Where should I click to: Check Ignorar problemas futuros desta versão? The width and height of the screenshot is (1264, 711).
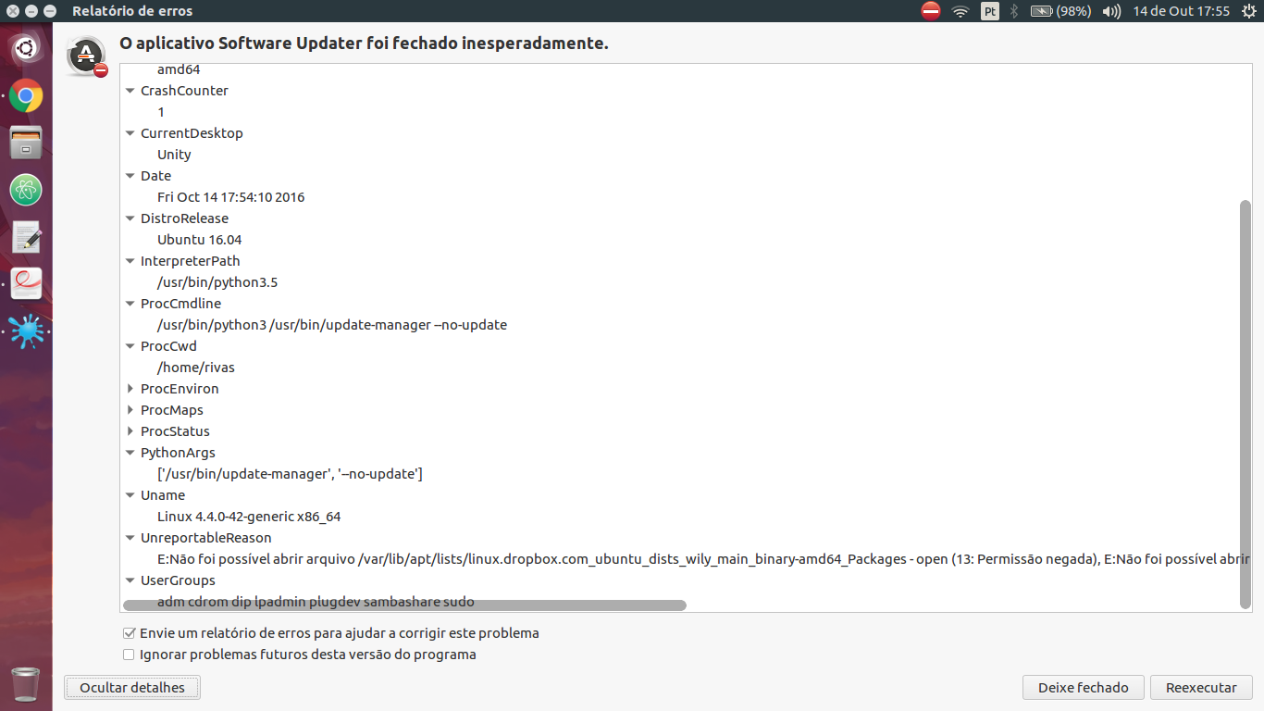129,655
